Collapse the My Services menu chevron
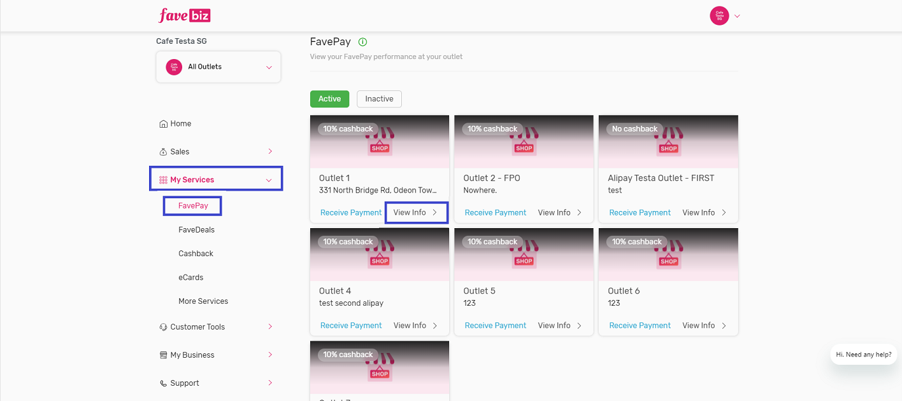Screen dimensions: 902x401 (x=270, y=179)
